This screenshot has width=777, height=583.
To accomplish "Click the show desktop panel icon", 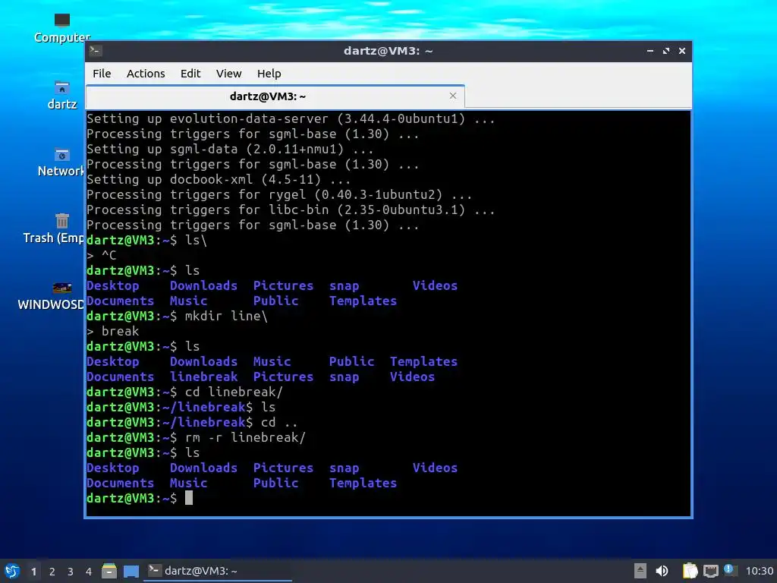I will coord(131,571).
